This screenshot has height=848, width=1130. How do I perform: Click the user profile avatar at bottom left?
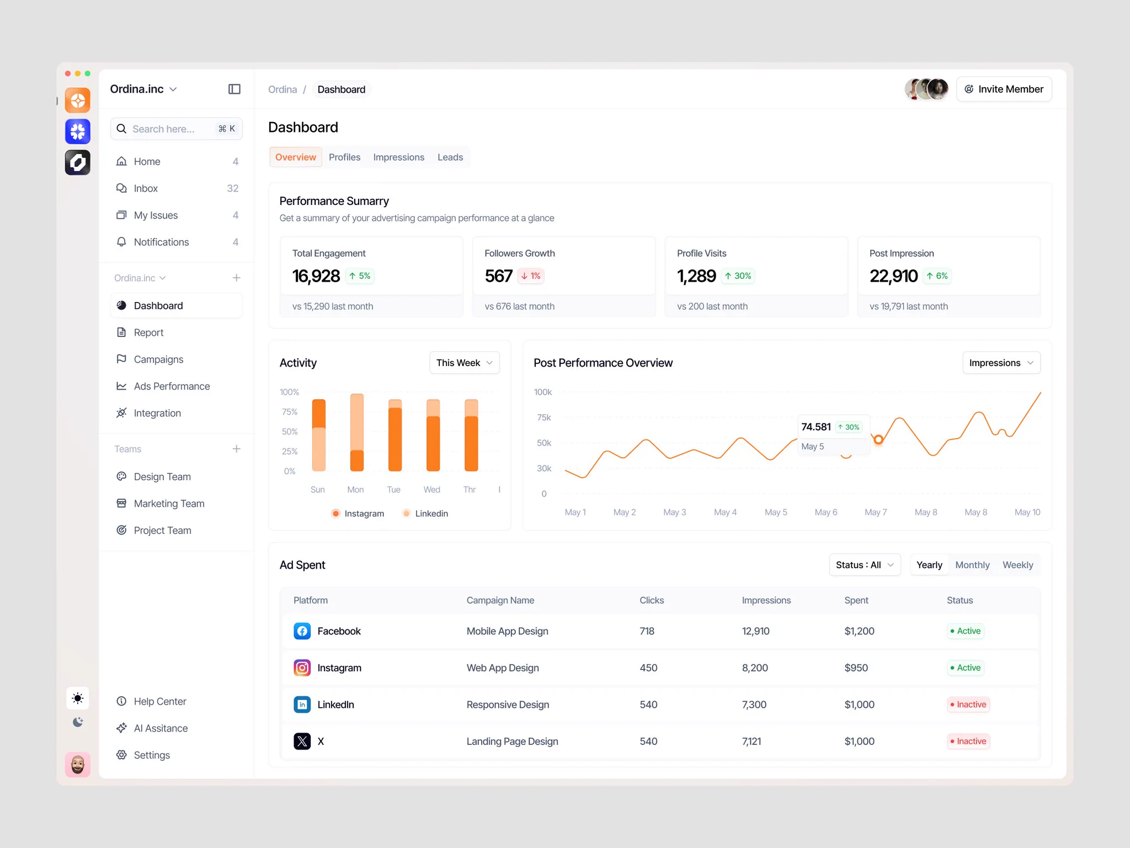[78, 765]
